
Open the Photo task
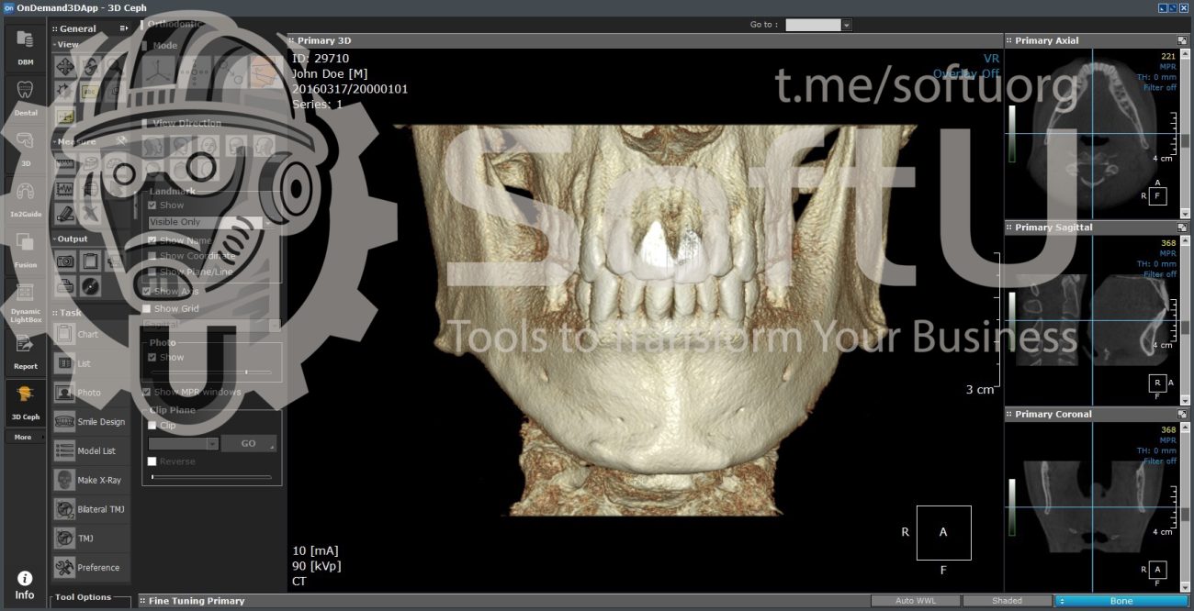tap(90, 393)
